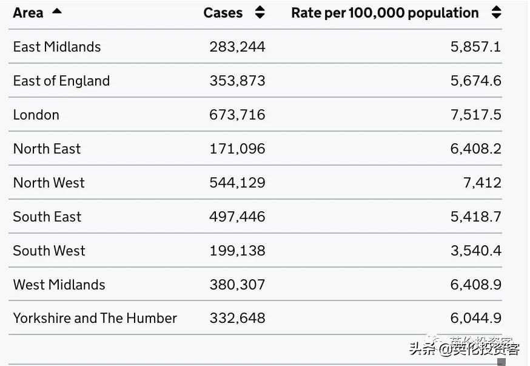The image size is (530, 366).
Task: Click London's case count 673,716
Action: (x=237, y=115)
